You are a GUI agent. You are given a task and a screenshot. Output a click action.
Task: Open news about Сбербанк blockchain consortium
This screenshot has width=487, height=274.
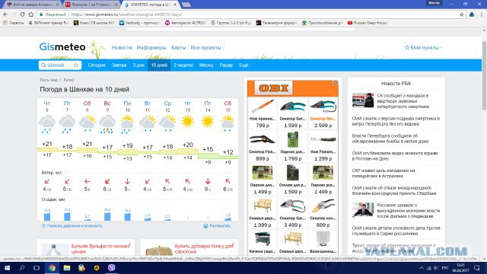point(394,190)
